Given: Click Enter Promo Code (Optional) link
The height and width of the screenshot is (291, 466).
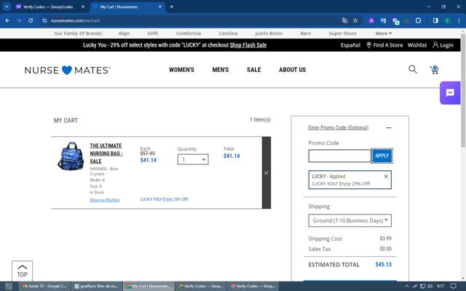Looking at the screenshot, I should [338, 128].
